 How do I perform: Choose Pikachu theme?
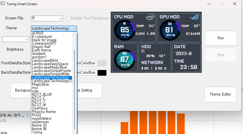click(52, 112)
